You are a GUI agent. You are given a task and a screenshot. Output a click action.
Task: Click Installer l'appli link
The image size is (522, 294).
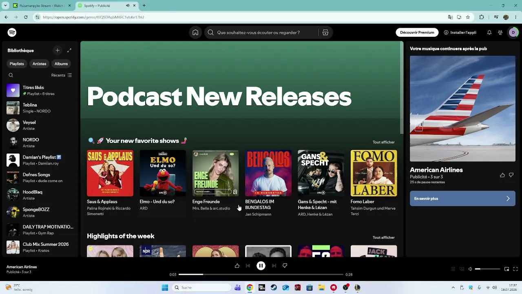(460, 33)
